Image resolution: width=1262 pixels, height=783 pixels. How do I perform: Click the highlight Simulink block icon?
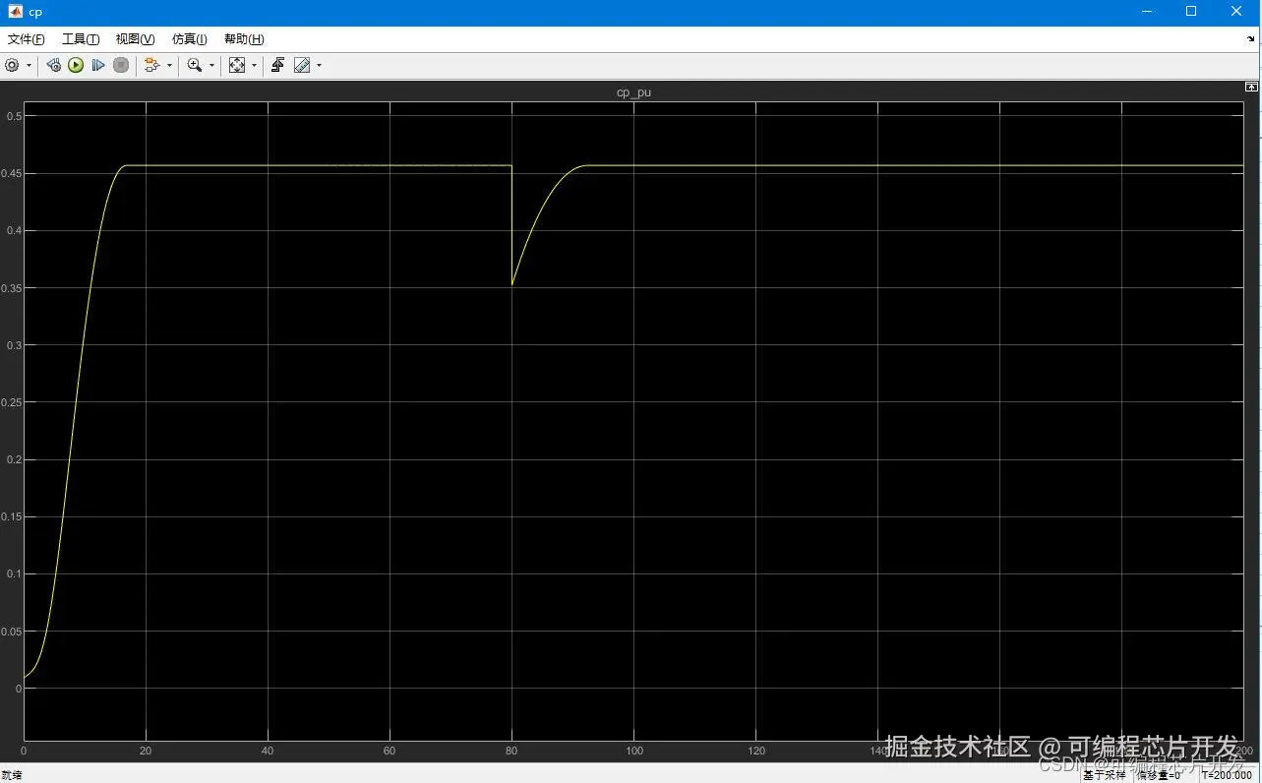151,65
